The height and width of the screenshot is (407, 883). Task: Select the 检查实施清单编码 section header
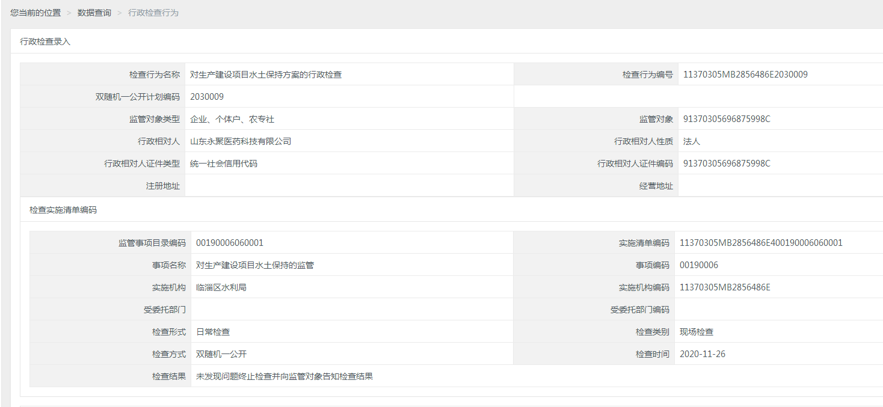click(63, 210)
